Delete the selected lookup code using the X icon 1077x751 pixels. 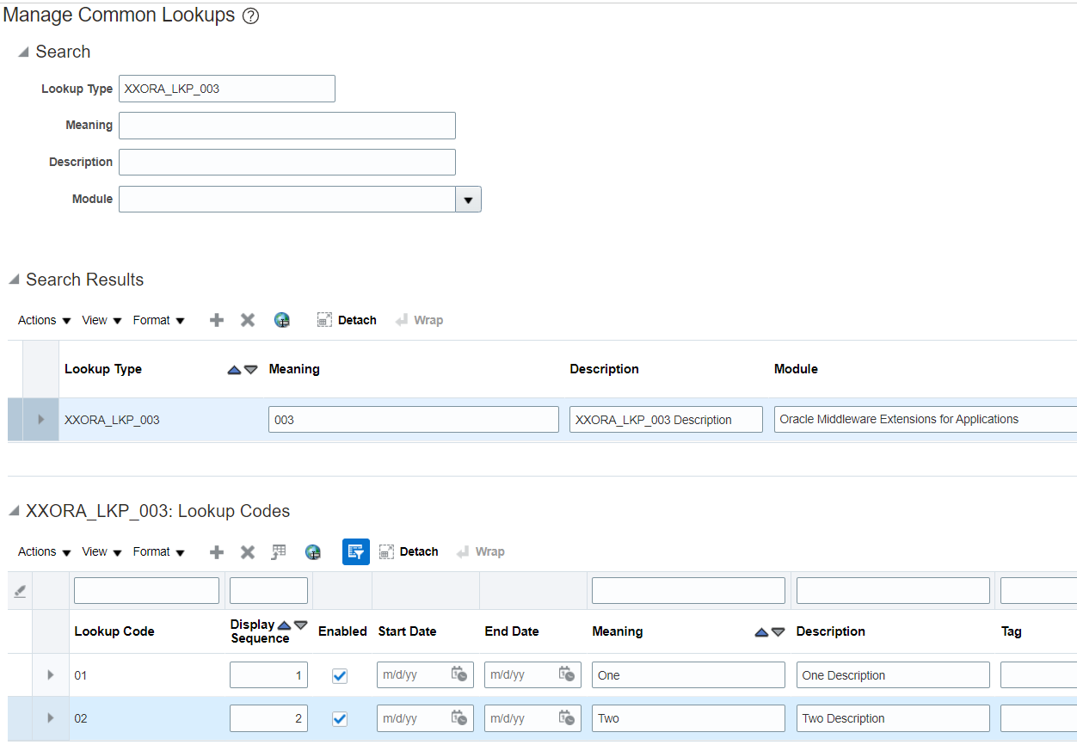coord(248,551)
